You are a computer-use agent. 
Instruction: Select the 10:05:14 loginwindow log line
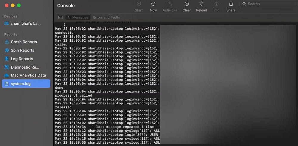107,119
